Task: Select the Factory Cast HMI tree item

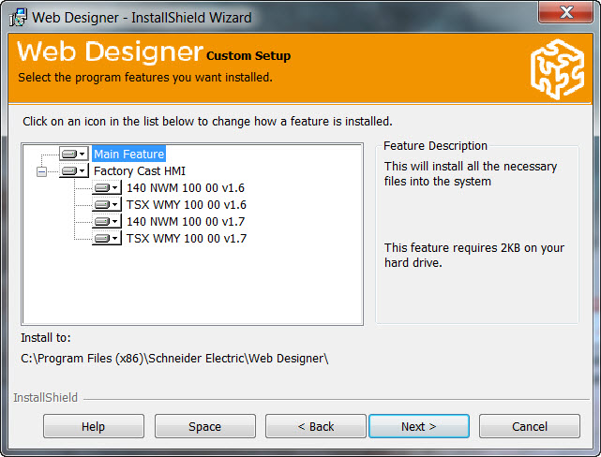Action: (x=140, y=170)
